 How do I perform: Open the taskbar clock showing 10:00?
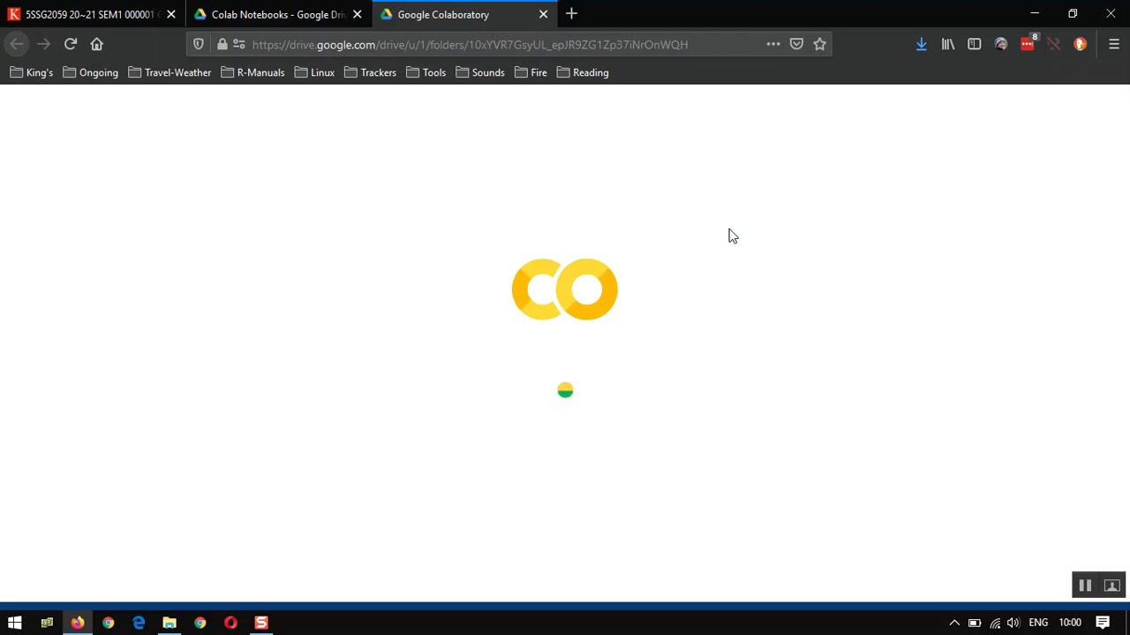(x=1070, y=623)
